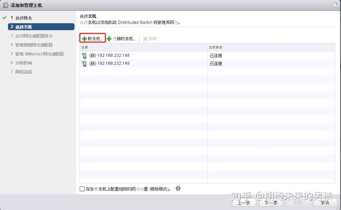341x210 pixels.
Task: Enable template mode checkbox
Action: click(x=82, y=189)
